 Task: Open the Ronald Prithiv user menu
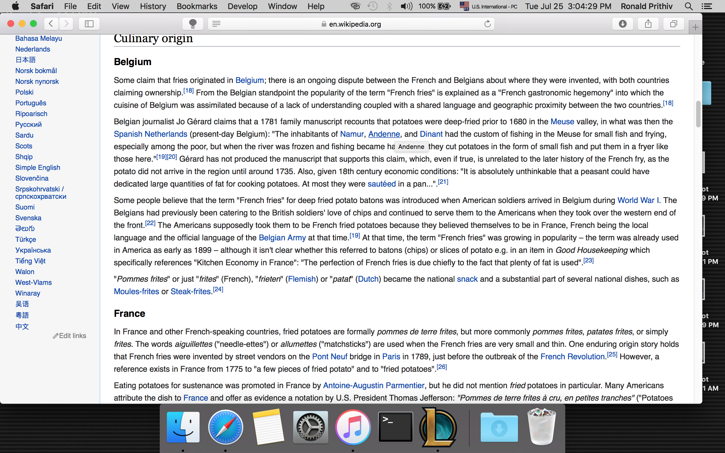point(647,6)
